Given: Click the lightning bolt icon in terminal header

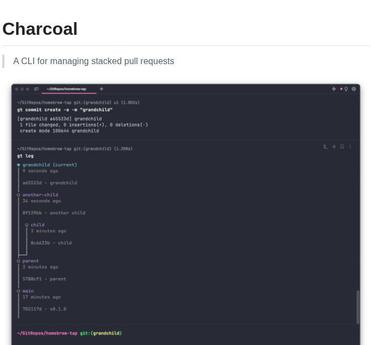Looking at the screenshot, I should click(x=334, y=89).
